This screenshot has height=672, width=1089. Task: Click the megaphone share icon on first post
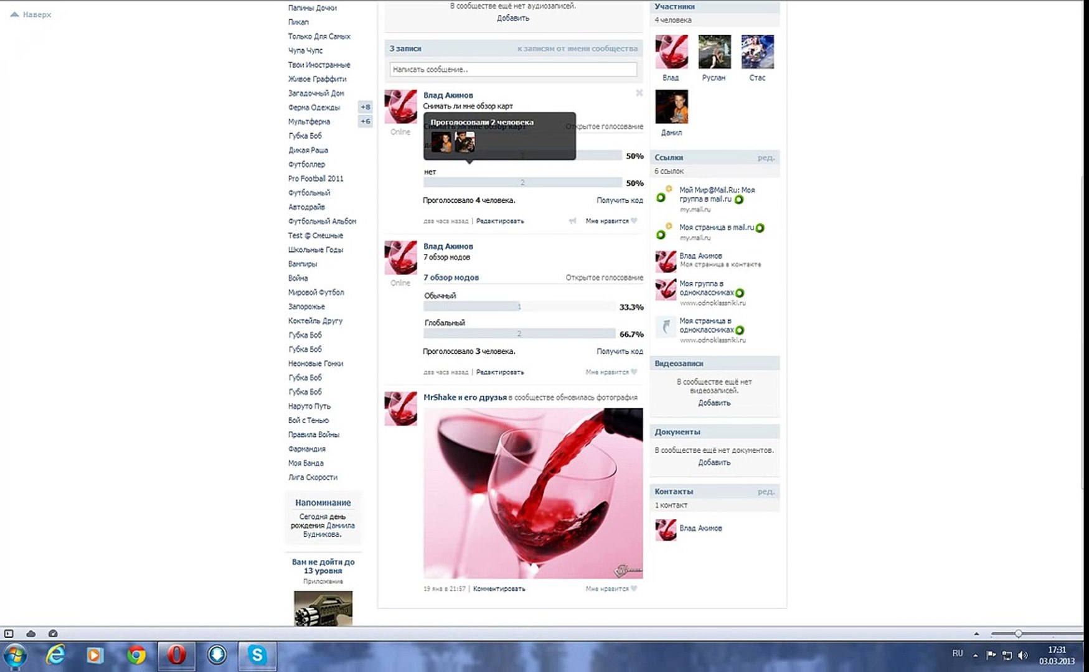point(572,221)
